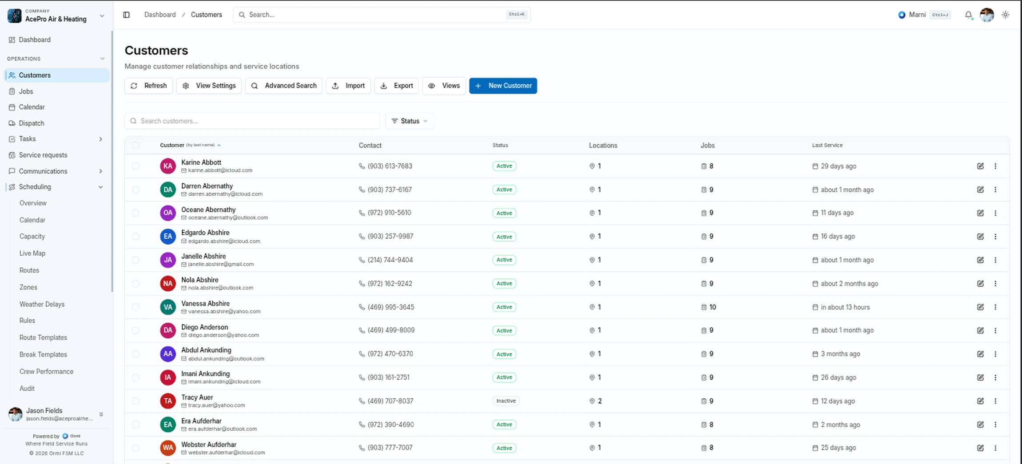Viewport: 1022px width, 464px height.
Task: Open more options for Tracy Auer
Action: click(995, 401)
